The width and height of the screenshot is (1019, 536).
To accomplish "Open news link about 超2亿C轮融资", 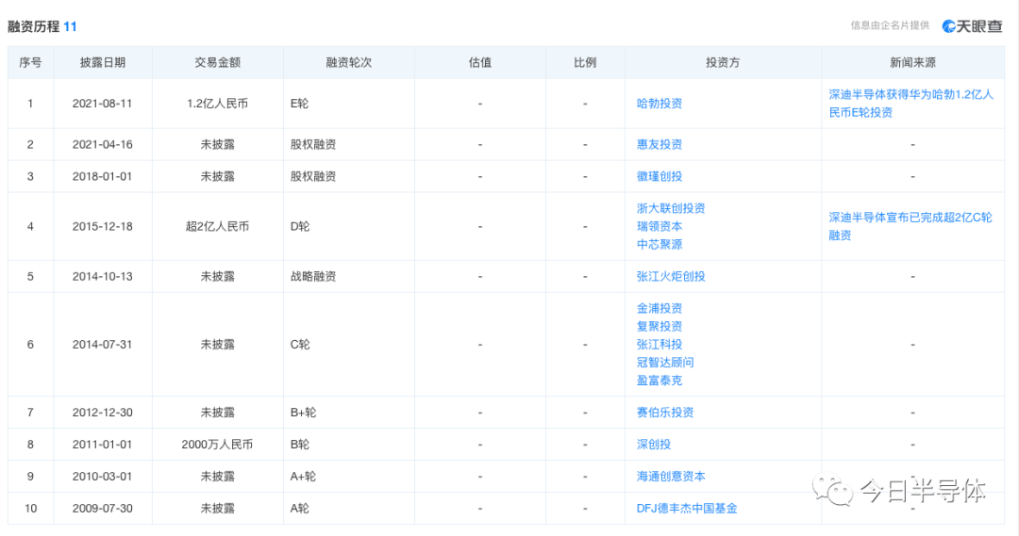I will [x=910, y=226].
